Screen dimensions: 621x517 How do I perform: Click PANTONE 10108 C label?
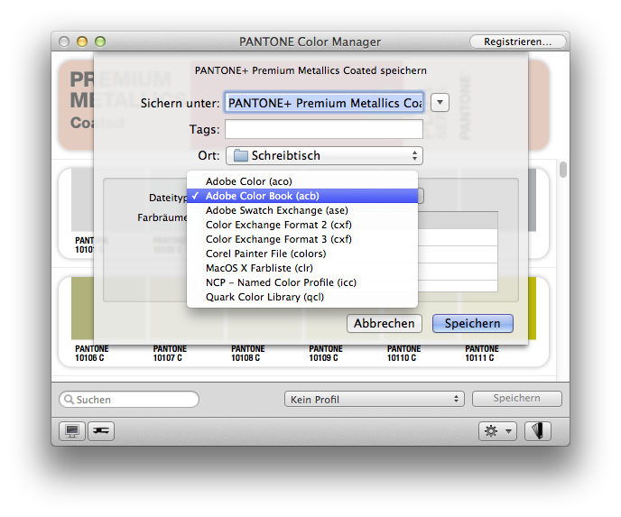point(247,353)
